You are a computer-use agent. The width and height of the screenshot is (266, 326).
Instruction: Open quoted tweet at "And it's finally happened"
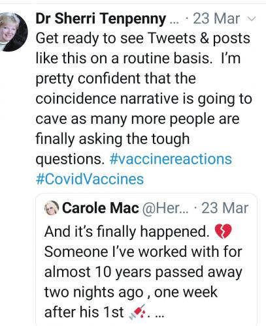pos(127,231)
